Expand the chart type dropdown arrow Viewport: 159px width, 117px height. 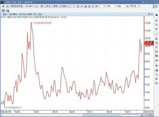[45, 6]
